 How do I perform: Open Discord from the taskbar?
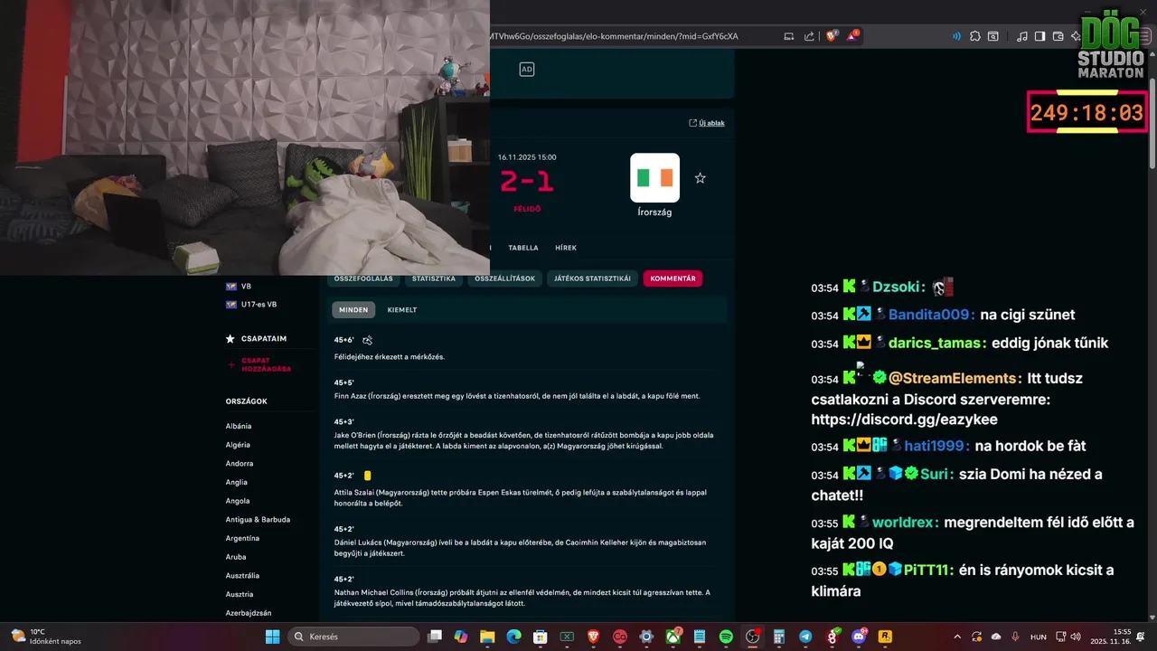(x=859, y=637)
